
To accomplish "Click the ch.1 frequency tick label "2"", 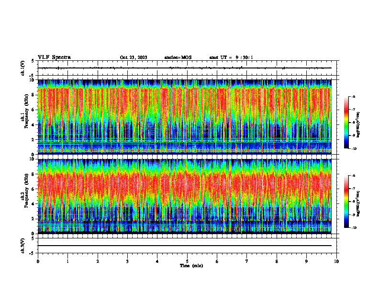I will 33,140.
